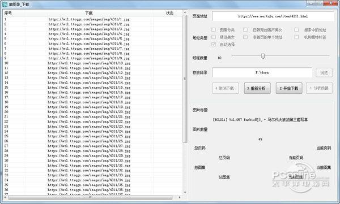Click the 地址类型 label
The width and height of the screenshot is (340, 204).
[x=200, y=38]
